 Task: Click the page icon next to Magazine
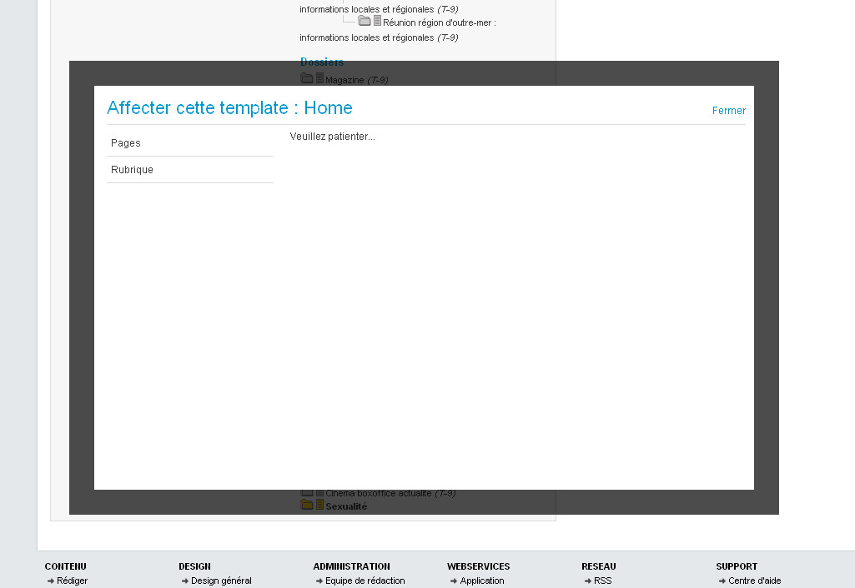(319, 79)
